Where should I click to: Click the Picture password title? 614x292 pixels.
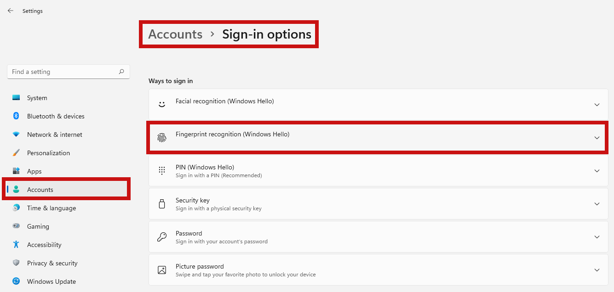pyautogui.click(x=200, y=266)
